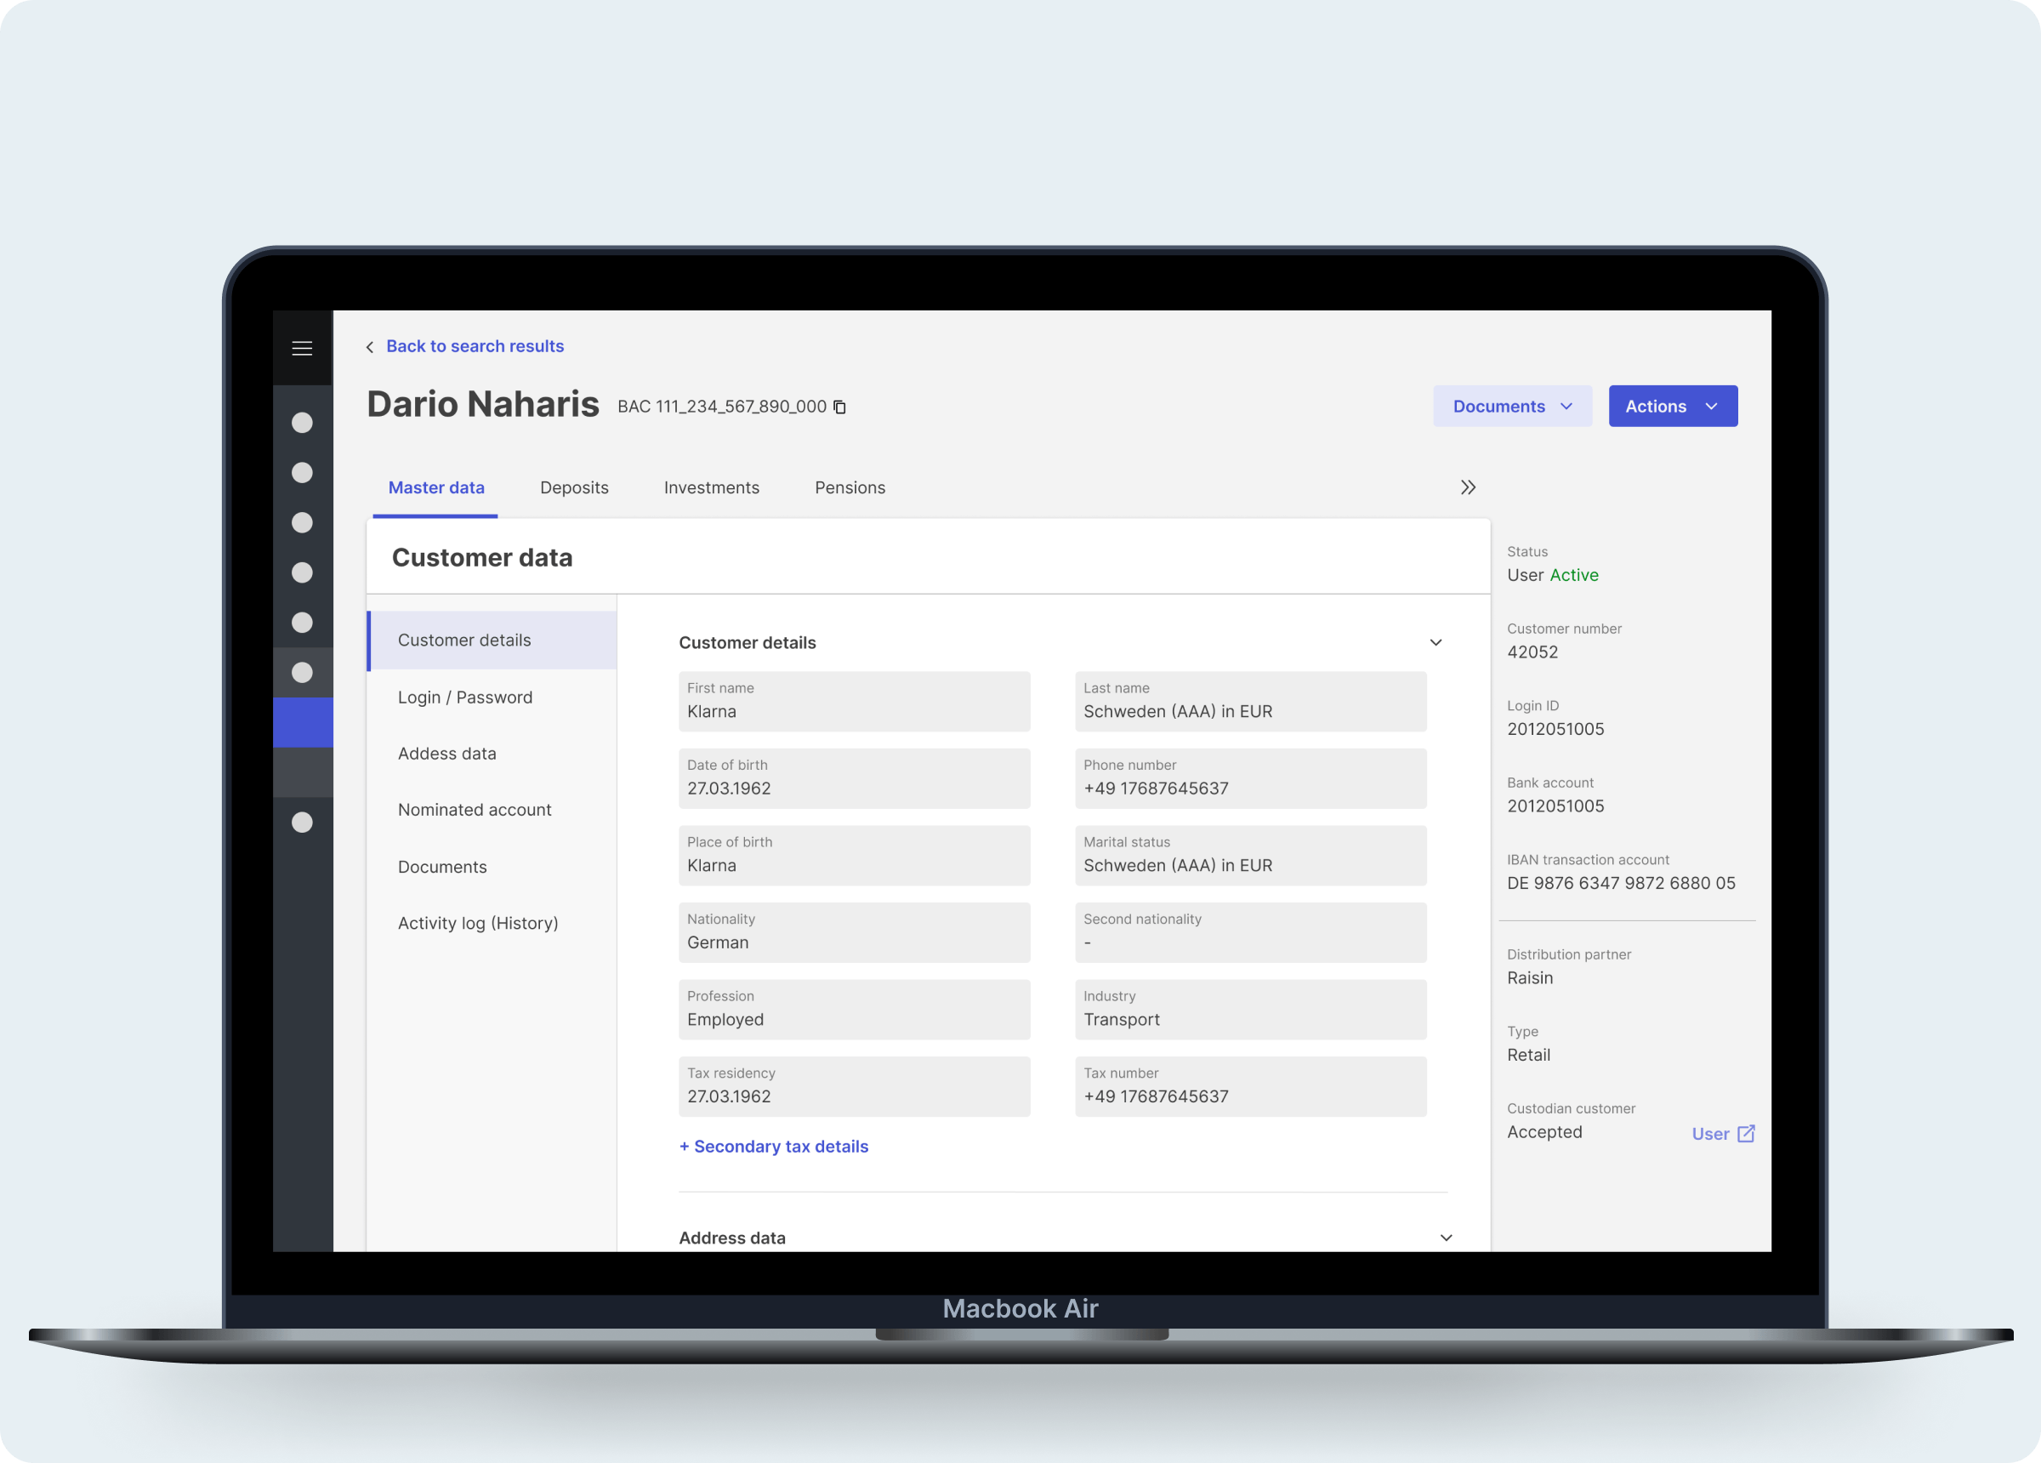
Task: Collapse the Customer details section chevron
Action: 1436,643
